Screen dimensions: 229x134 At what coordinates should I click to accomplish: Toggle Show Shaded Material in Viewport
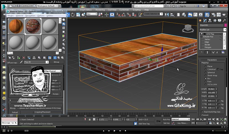tap(50, 58)
